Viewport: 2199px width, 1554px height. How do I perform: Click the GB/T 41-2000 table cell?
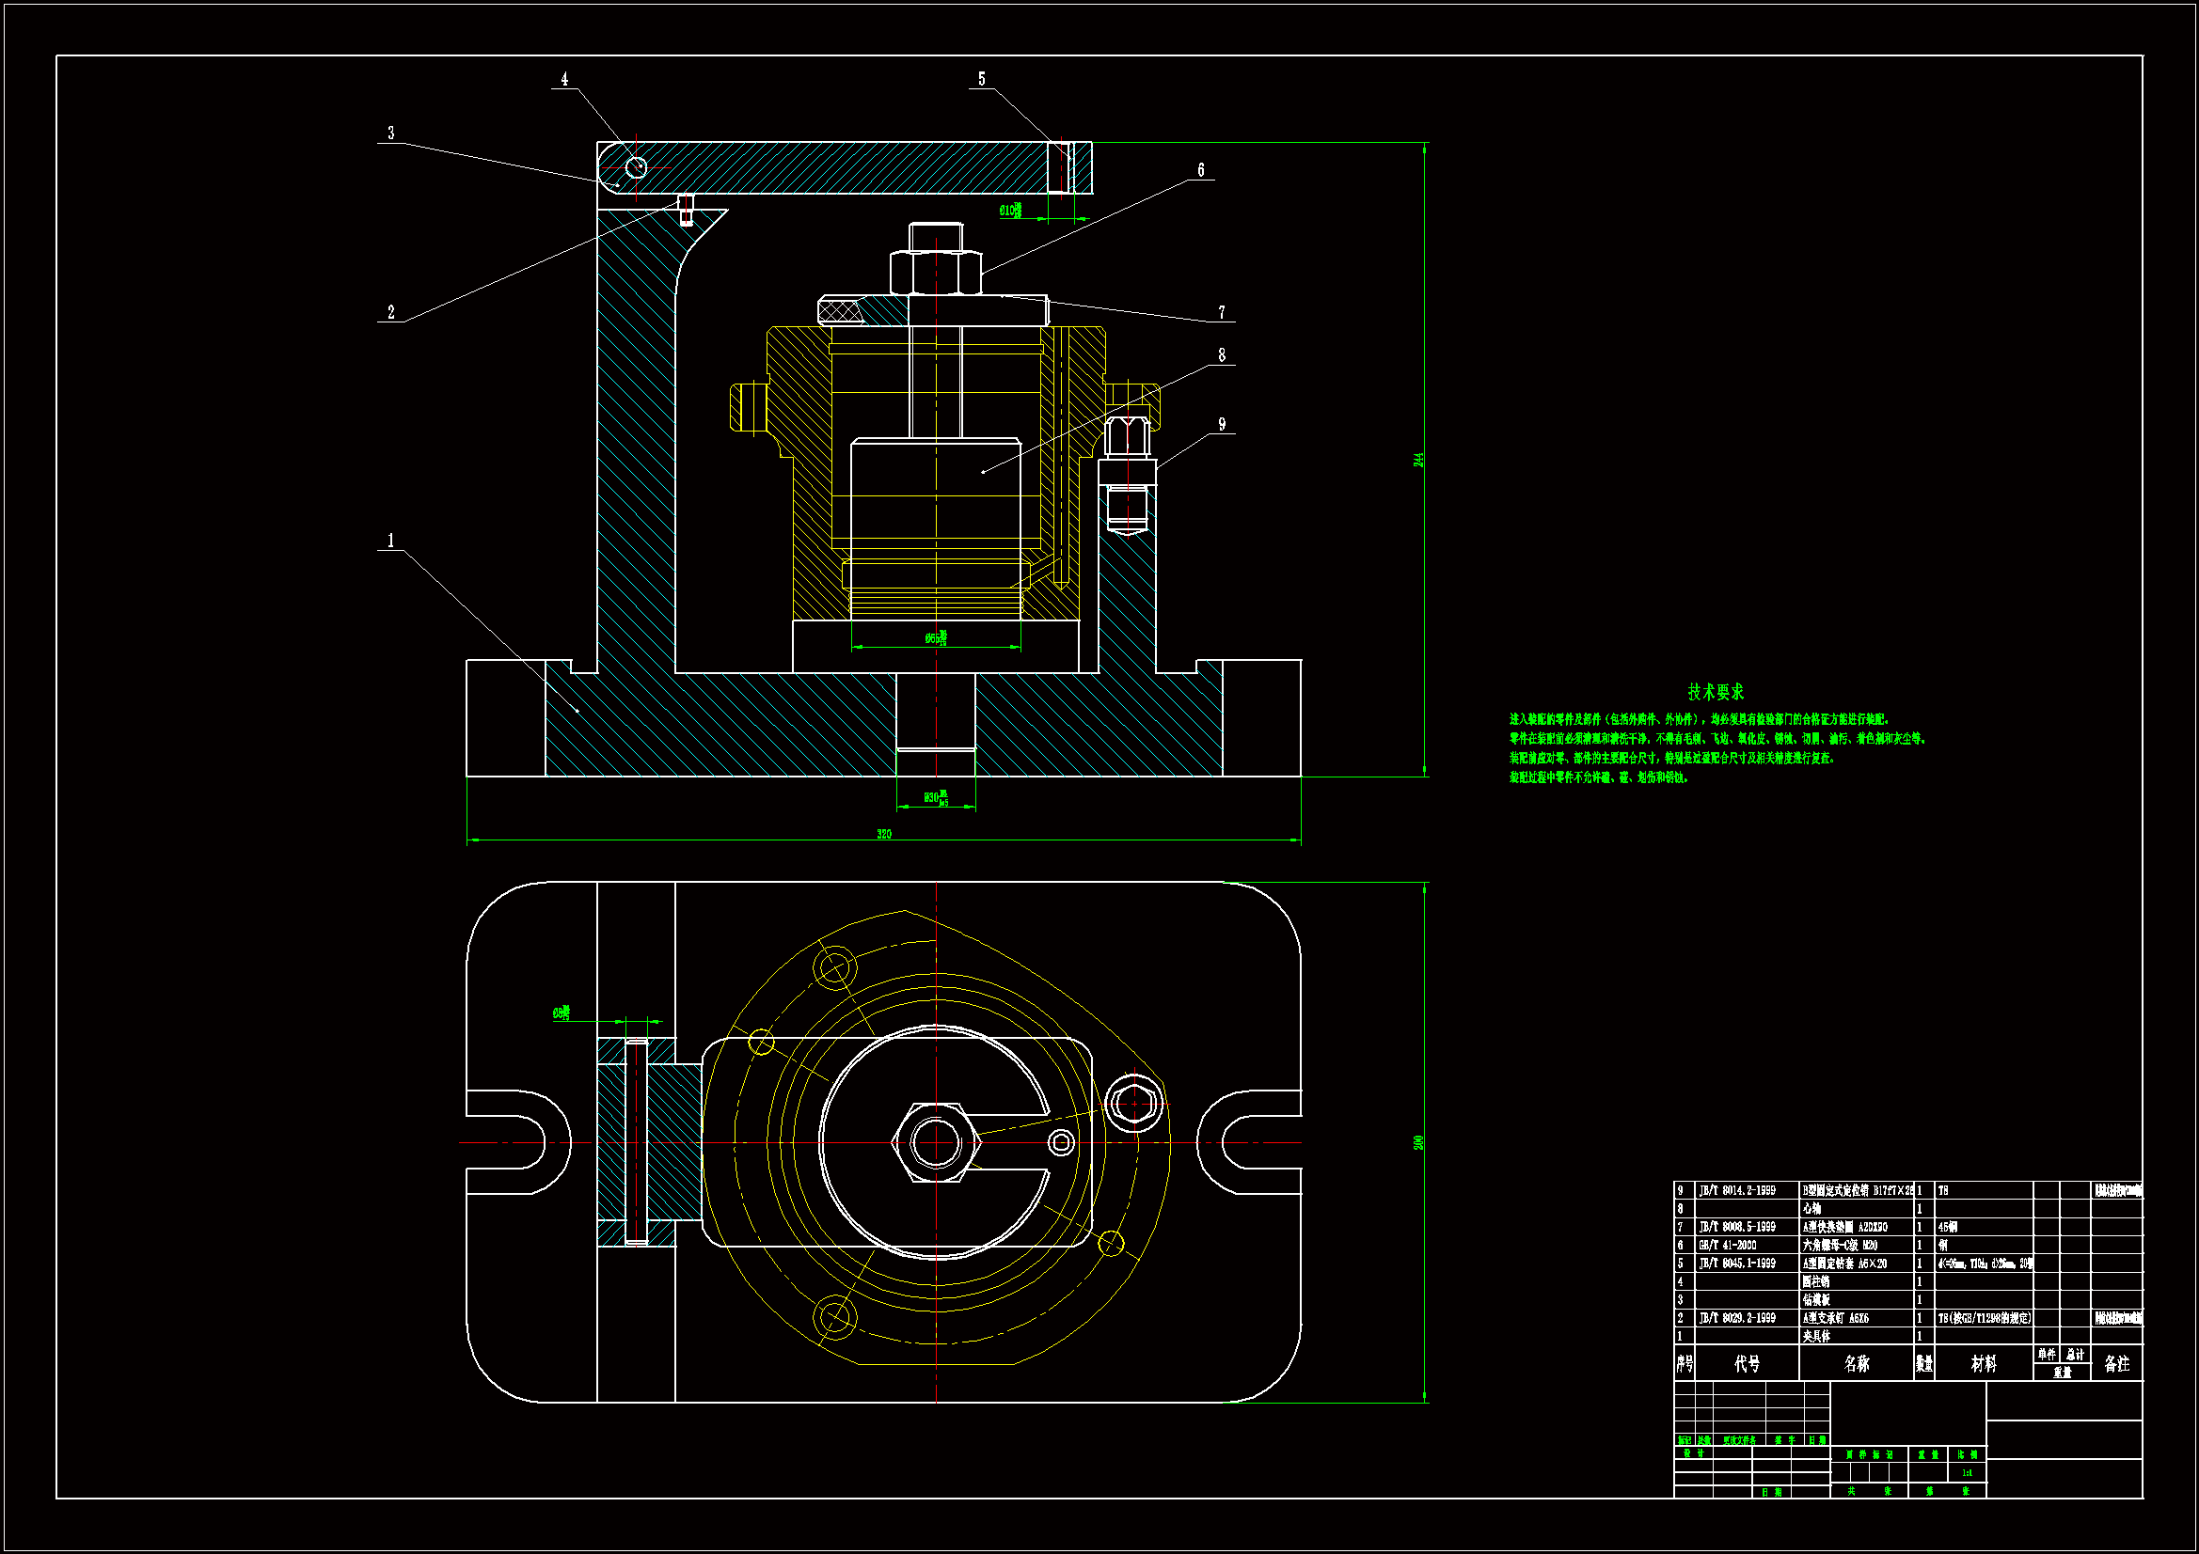click(1728, 1246)
